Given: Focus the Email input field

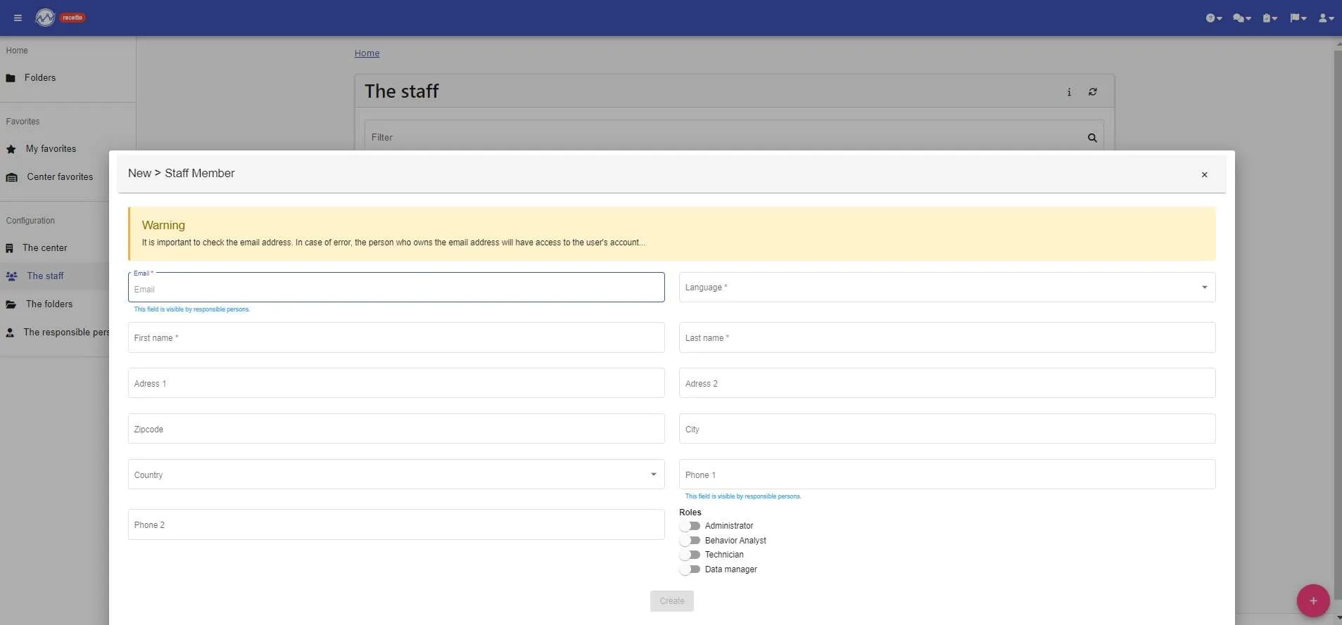Looking at the screenshot, I should tap(396, 288).
